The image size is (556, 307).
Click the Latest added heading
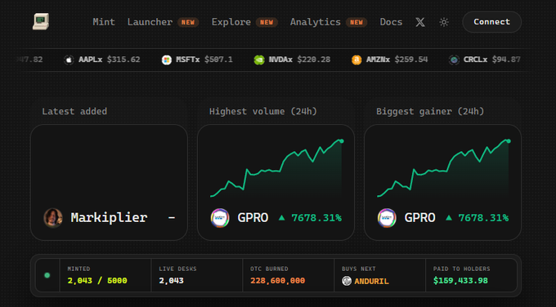pyautogui.click(x=74, y=112)
